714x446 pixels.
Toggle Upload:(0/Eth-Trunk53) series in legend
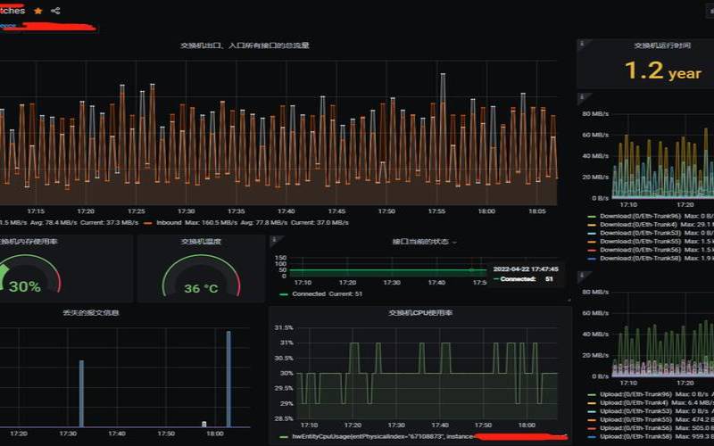pos(636,411)
